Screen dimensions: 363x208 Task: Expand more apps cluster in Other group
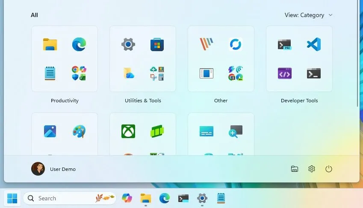coord(236,73)
